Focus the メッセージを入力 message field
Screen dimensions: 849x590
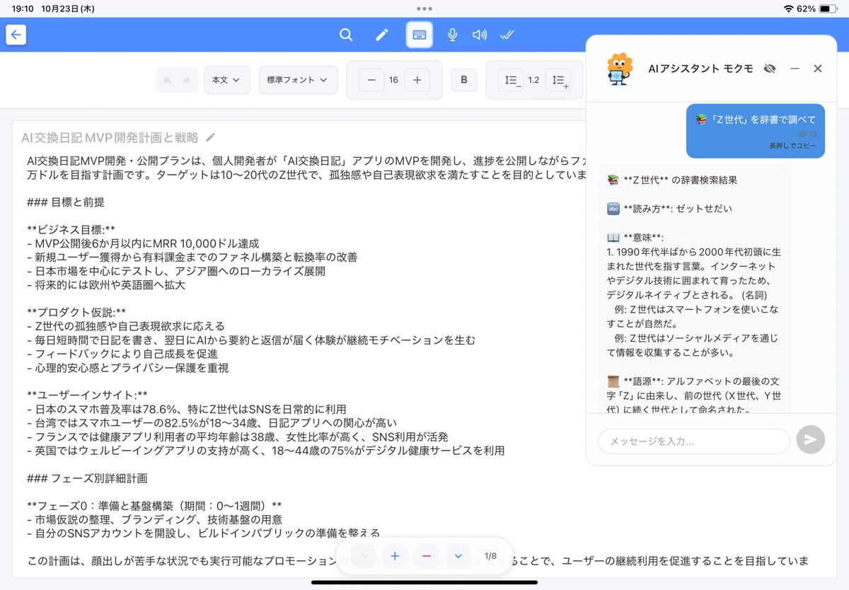tap(693, 441)
